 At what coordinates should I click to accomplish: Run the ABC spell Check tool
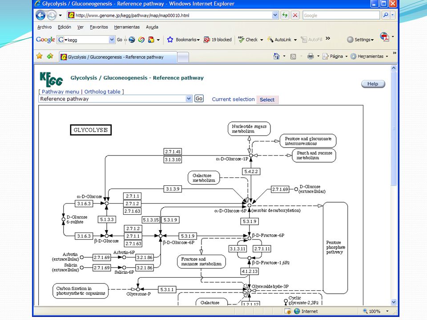point(248,40)
